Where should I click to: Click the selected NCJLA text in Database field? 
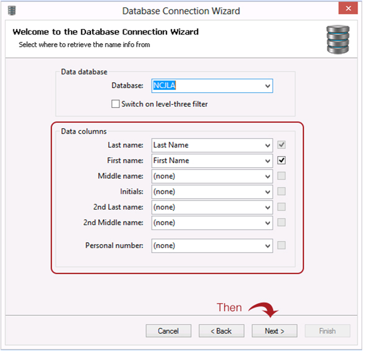point(165,86)
